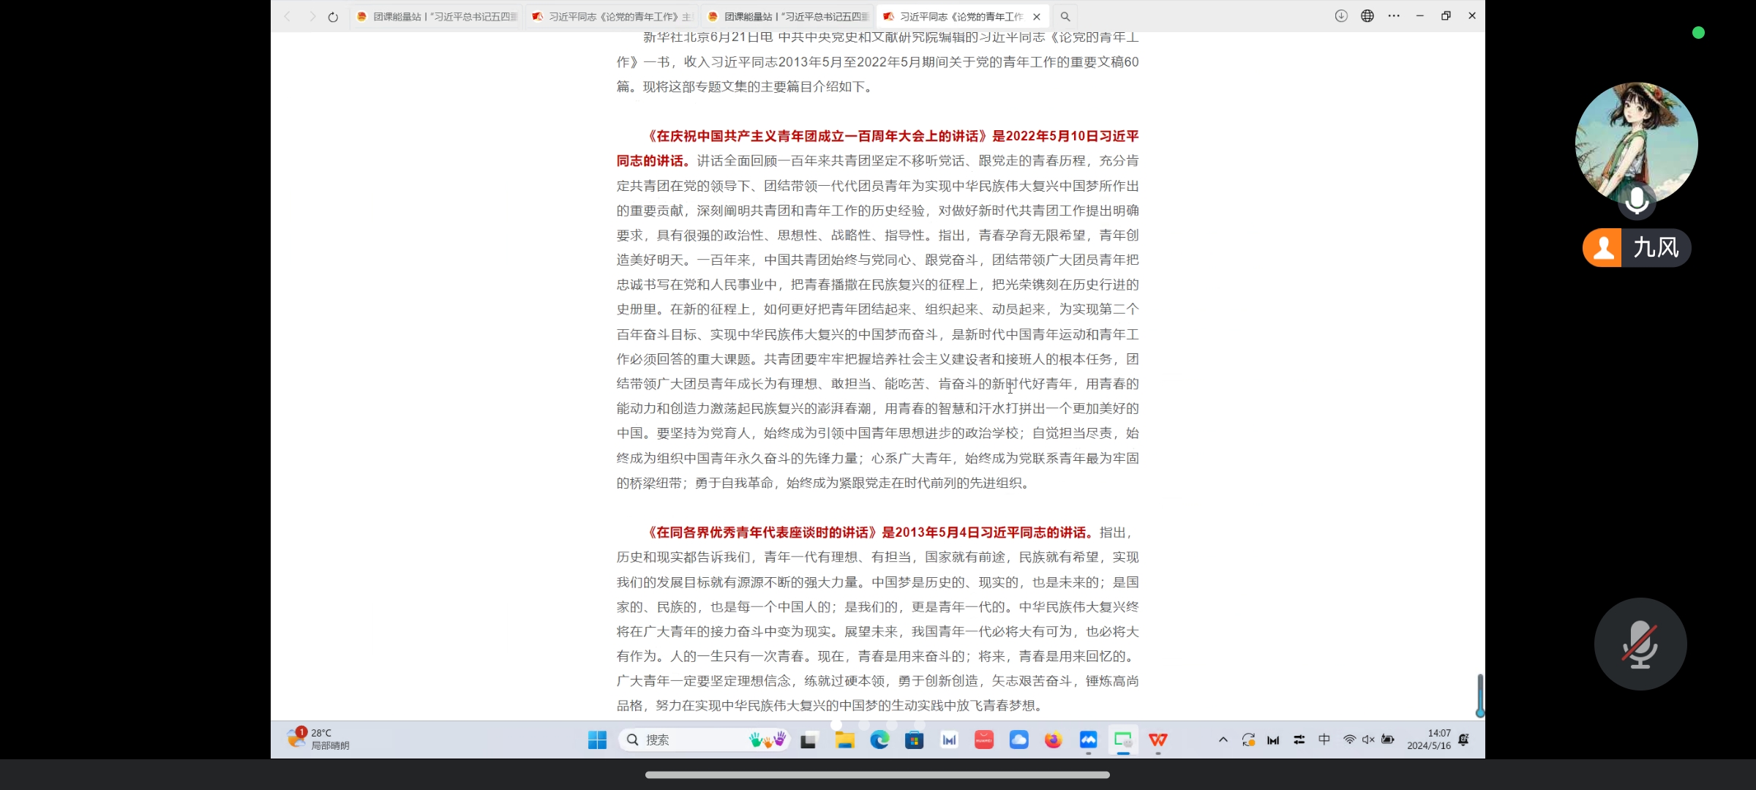1756x790 pixels.
Task: Unmute the crossed-out microphone button
Action: (x=1640, y=644)
